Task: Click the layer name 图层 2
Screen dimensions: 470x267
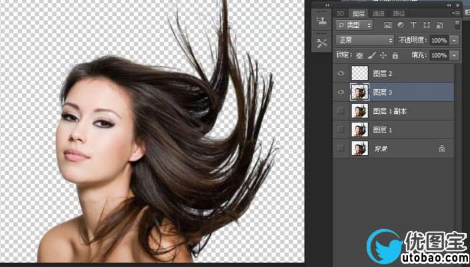Action: [383, 74]
